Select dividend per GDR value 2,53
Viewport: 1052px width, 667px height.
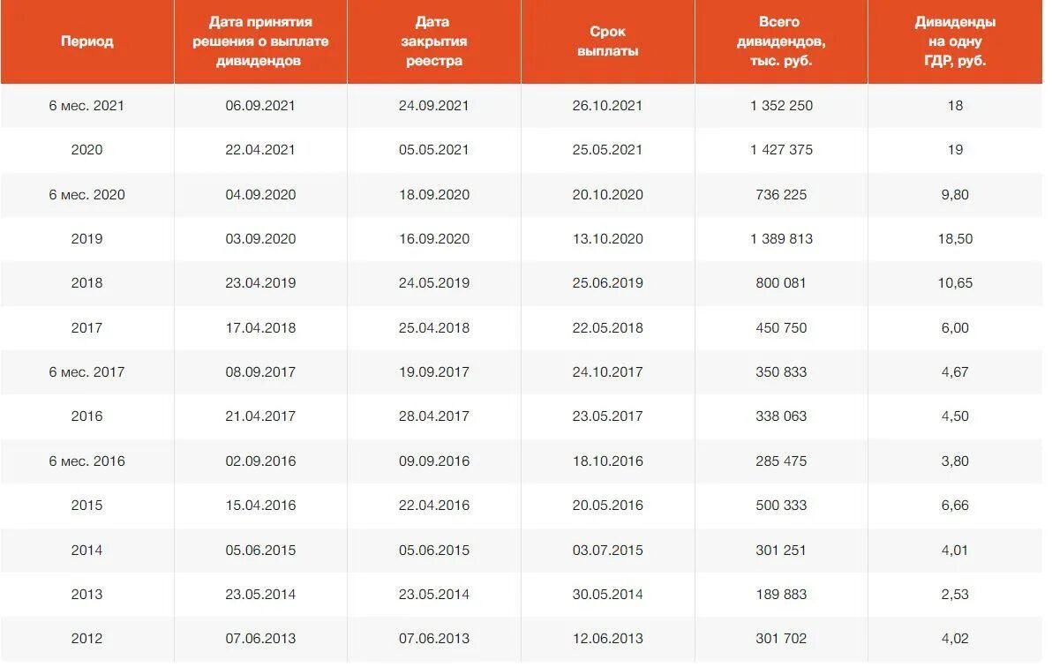955,596
